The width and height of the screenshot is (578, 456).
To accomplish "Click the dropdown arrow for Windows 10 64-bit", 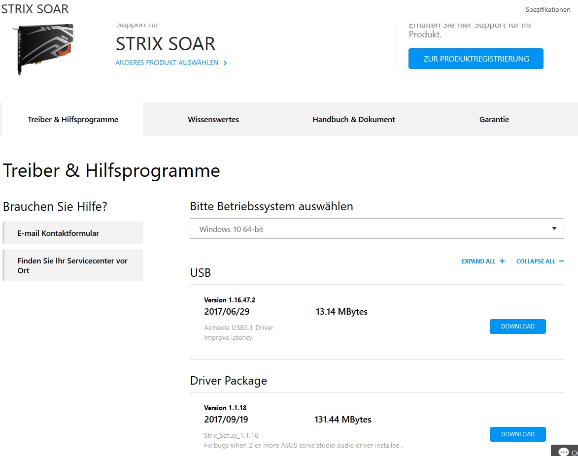I will coord(554,228).
